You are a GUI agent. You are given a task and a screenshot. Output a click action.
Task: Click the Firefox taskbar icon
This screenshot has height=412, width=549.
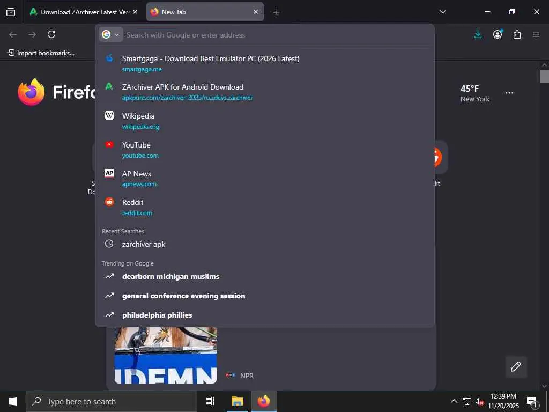tap(264, 401)
